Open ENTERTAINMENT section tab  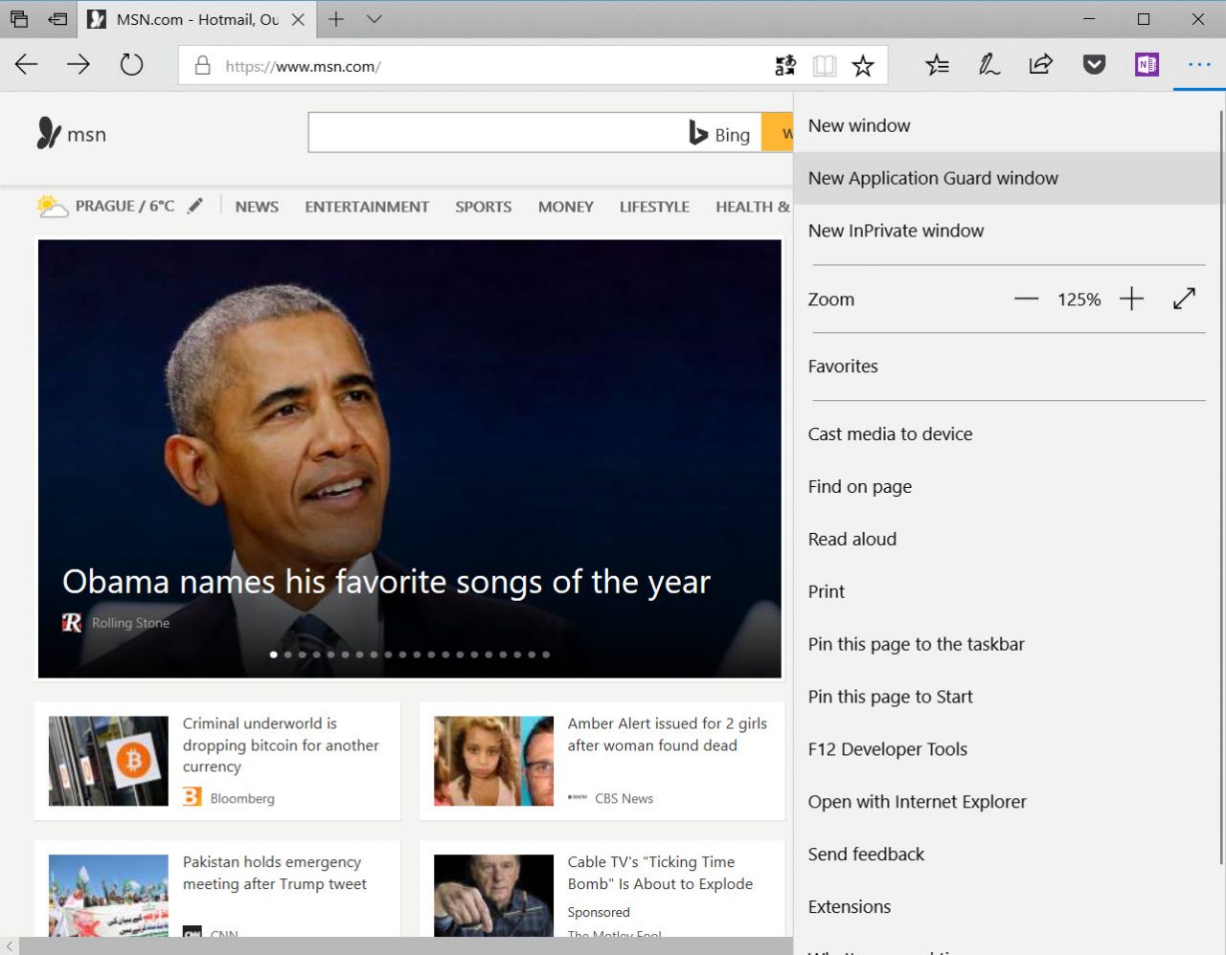click(367, 207)
